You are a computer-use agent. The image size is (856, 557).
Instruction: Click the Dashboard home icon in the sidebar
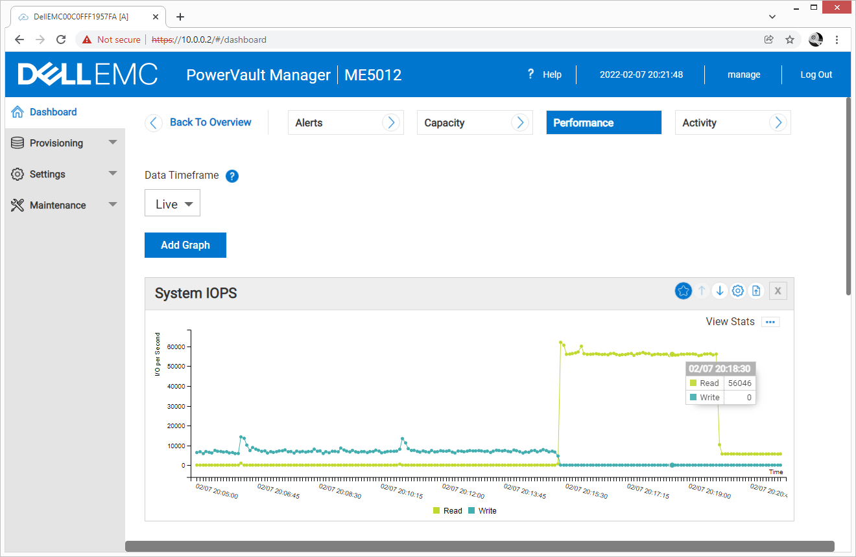18,112
